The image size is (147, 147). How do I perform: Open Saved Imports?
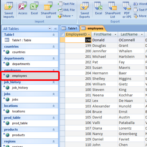9,10
